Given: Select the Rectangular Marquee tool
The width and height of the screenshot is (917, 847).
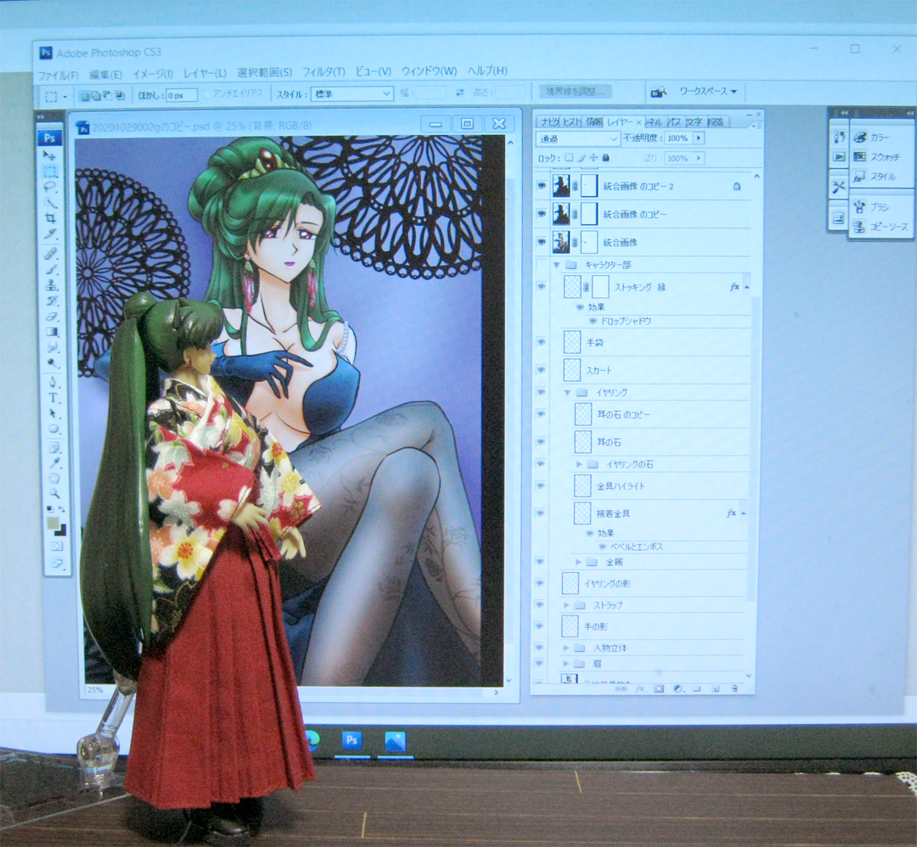Looking at the screenshot, I should coord(51,171).
